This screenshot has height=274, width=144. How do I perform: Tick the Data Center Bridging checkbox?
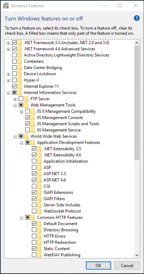pyautogui.click(x=15, y=67)
